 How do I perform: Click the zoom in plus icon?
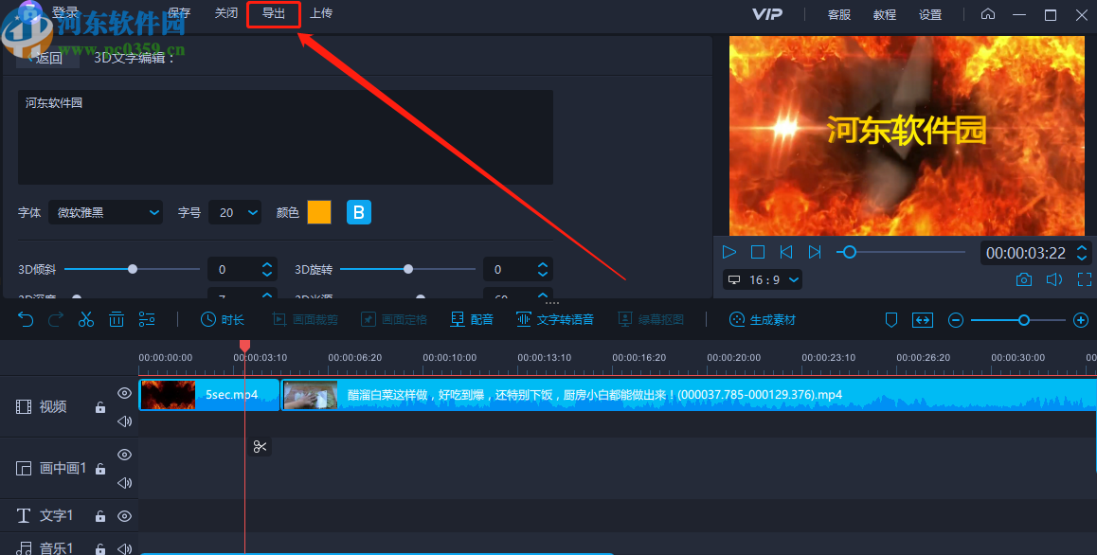(1081, 320)
